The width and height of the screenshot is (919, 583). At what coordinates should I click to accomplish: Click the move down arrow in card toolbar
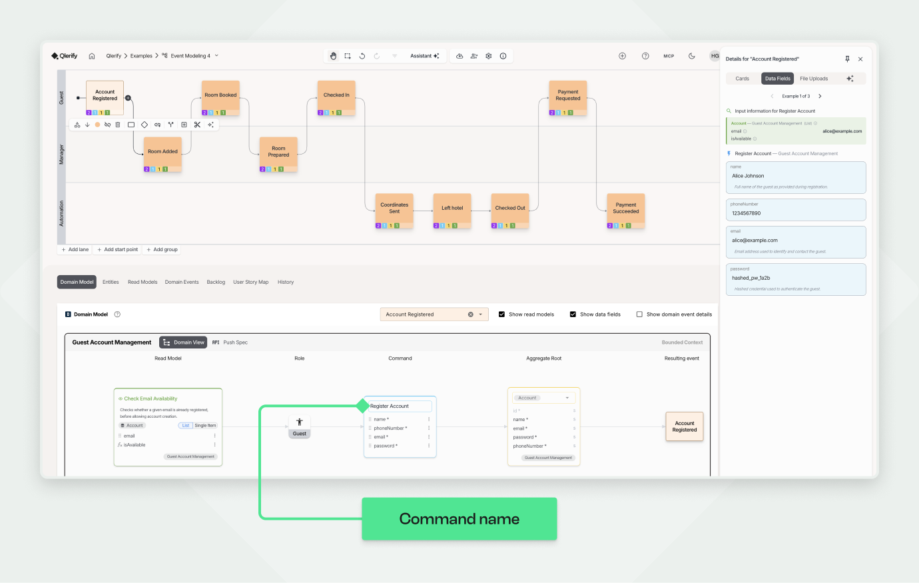tap(87, 125)
